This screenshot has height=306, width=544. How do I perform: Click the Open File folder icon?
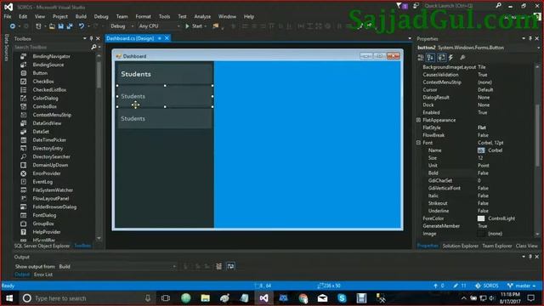click(x=52, y=26)
